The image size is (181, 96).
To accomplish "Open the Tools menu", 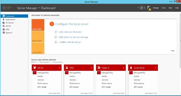I will pyautogui.click(x=163, y=8).
